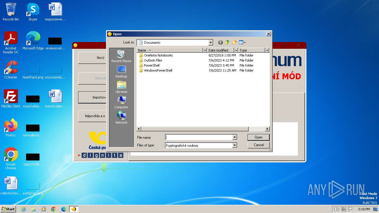This screenshot has width=379, height=213.
Task: Select the collectiontes Word document on desktop
Action: [11, 186]
